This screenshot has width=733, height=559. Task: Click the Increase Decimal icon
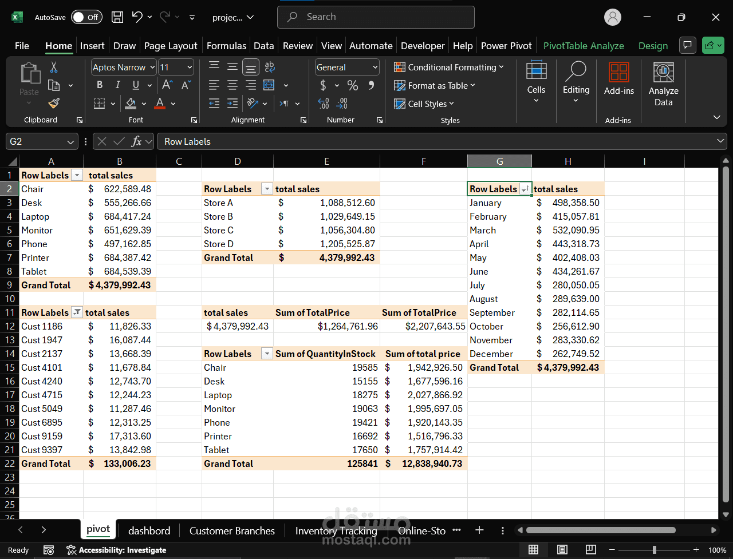(x=324, y=104)
